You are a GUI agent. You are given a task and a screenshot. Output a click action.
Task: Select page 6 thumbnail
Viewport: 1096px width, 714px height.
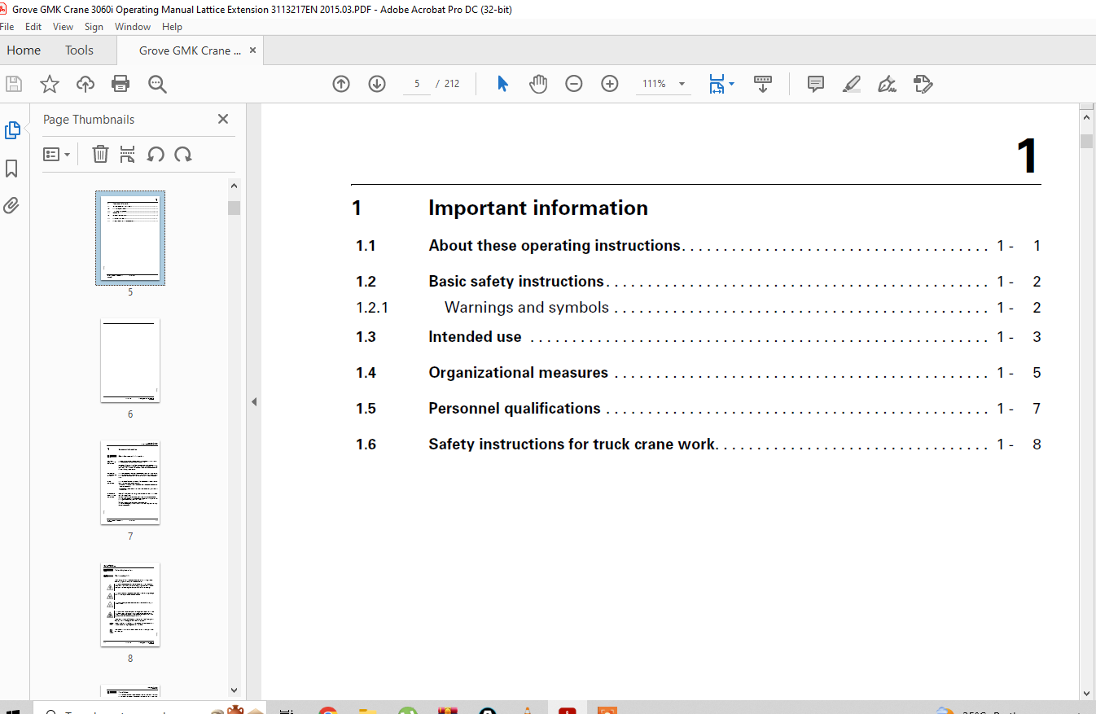[x=130, y=360]
